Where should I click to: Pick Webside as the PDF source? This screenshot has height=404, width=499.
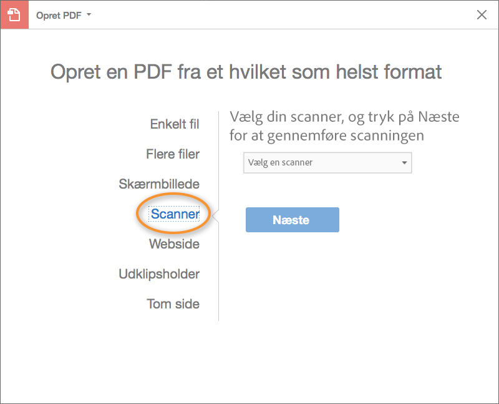tap(174, 244)
